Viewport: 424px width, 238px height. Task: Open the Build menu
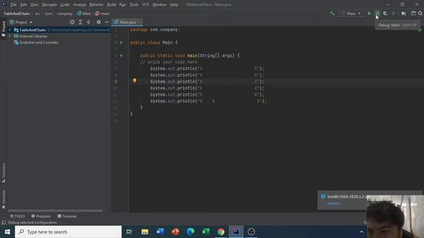point(111,5)
